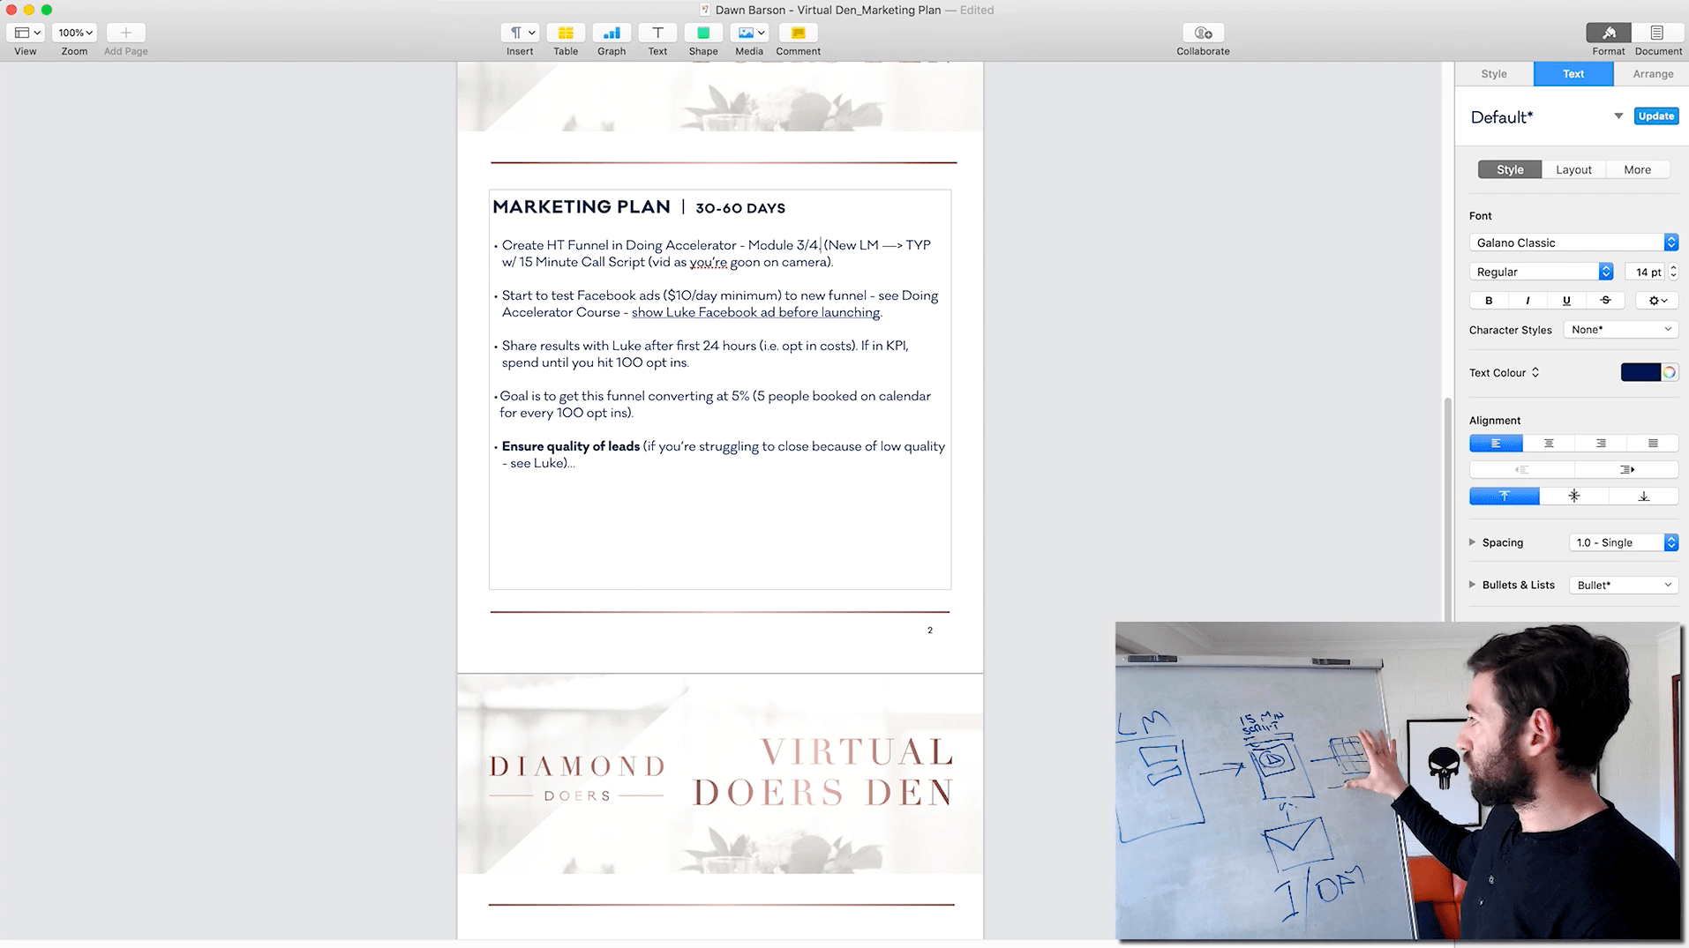This screenshot has height=948, width=1689.
Task: Open the Text Colour swatch
Action: pos(1640,372)
